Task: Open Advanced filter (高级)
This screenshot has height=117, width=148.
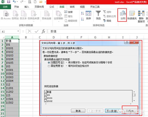Action: pos(107,21)
